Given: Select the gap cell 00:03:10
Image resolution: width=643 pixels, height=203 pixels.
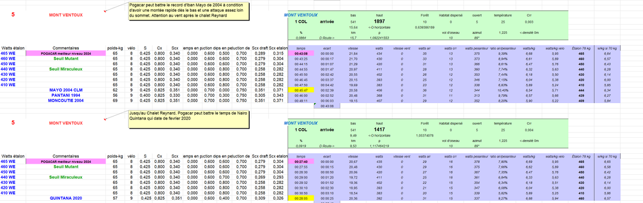Looking at the screenshot, I should [x=327, y=193].
